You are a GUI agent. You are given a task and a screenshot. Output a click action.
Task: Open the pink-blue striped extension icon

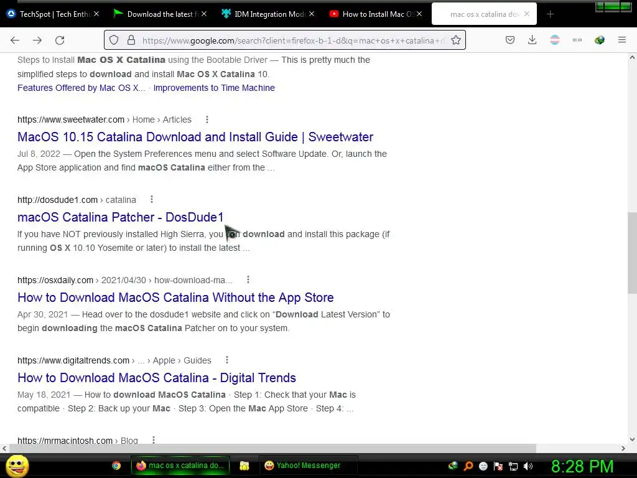tap(554, 40)
